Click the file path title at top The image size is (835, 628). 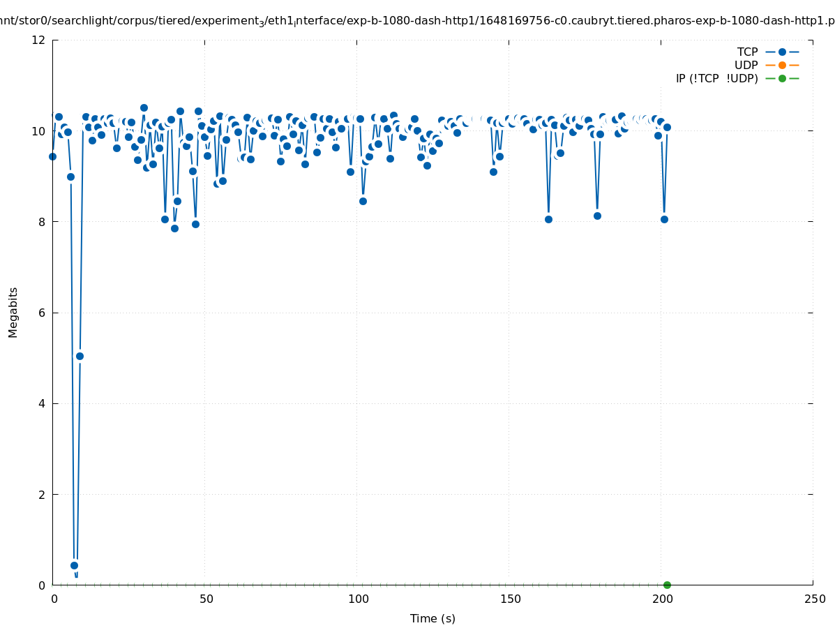(417, 21)
